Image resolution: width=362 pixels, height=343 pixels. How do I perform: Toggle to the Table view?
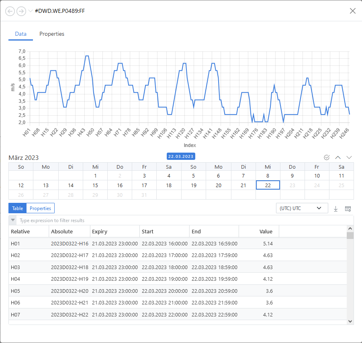[x=17, y=208]
